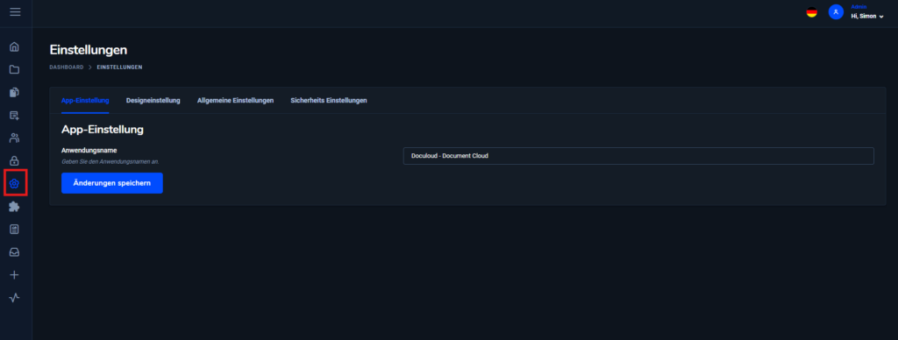Open the lock permissions icon
This screenshot has height=340, width=898.
click(14, 161)
